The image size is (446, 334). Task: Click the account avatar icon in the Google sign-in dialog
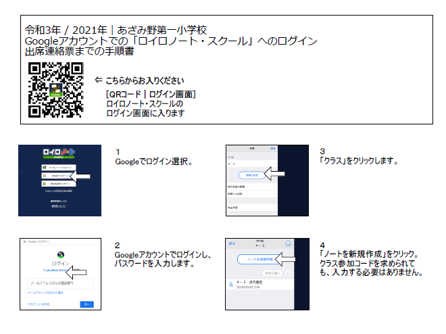pos(61,255)
